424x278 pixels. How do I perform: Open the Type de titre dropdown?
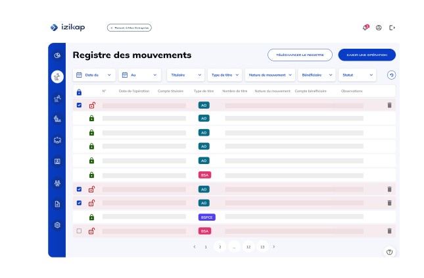(x=225, y=75)
